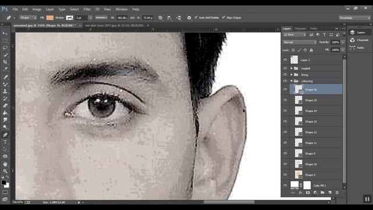The width and height of the screenshot is (373, 210).
Task: Select the Shape 15 layer thumbnail
Action: click(x=298, y=100)
